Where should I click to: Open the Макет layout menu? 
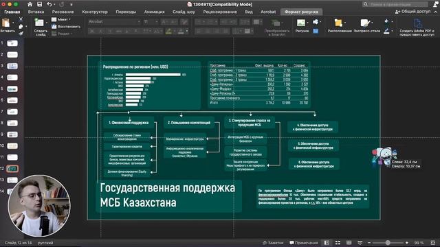61,19
